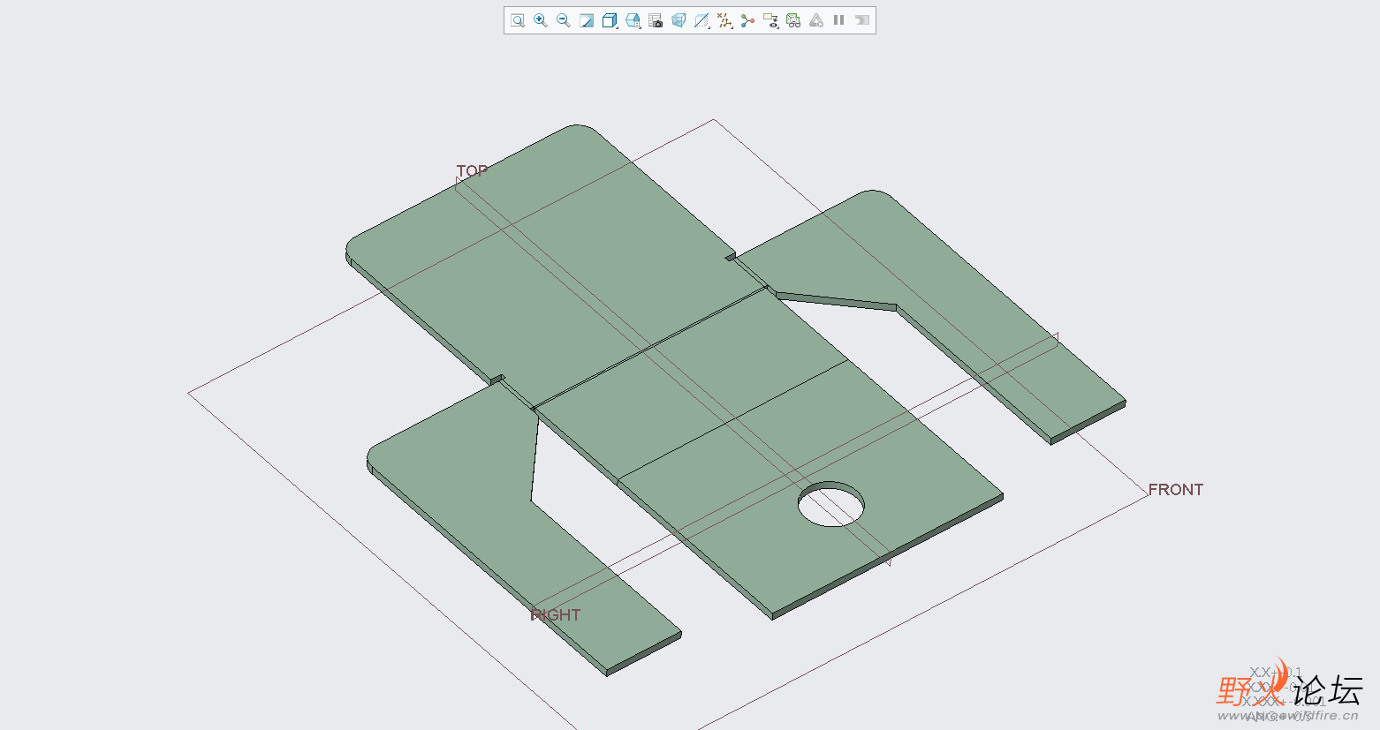1380x730 pixels.
Task: Open the annotation label with eye icon
Action: pos(770,20)
